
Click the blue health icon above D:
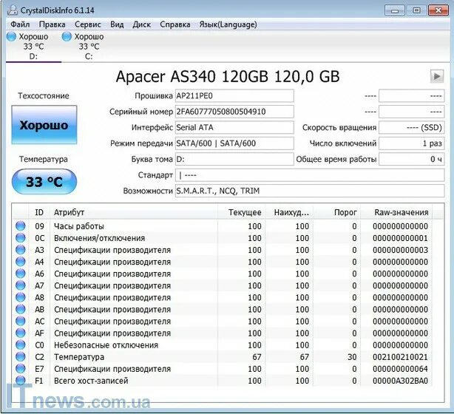point(11,37)
